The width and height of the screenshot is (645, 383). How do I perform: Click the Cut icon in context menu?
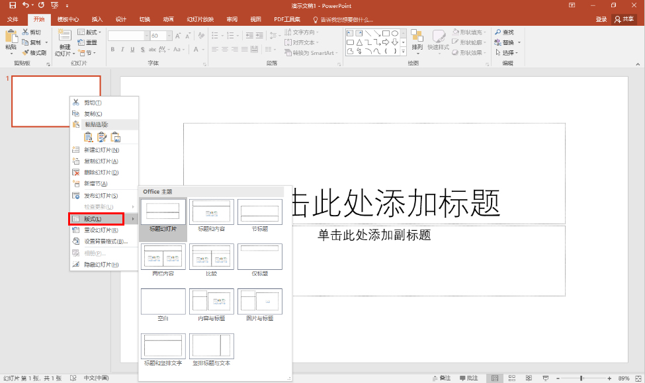point(76,103)
